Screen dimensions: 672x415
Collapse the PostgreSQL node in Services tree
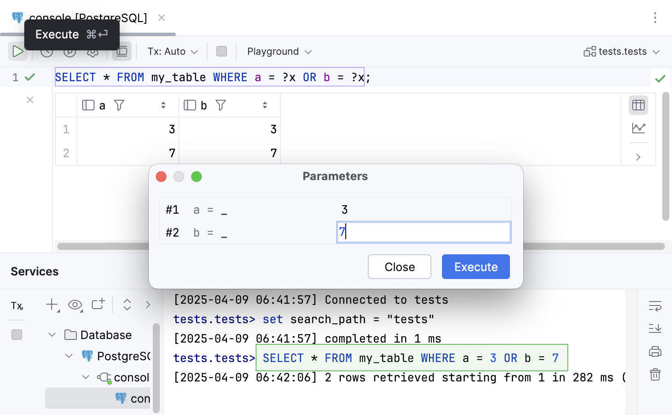click(x=69, y=356)
